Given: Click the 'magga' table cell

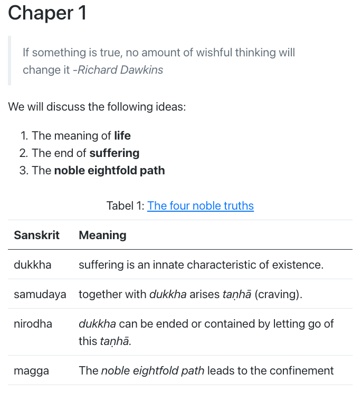Looking at the screenshot, I should pos(32,371).
